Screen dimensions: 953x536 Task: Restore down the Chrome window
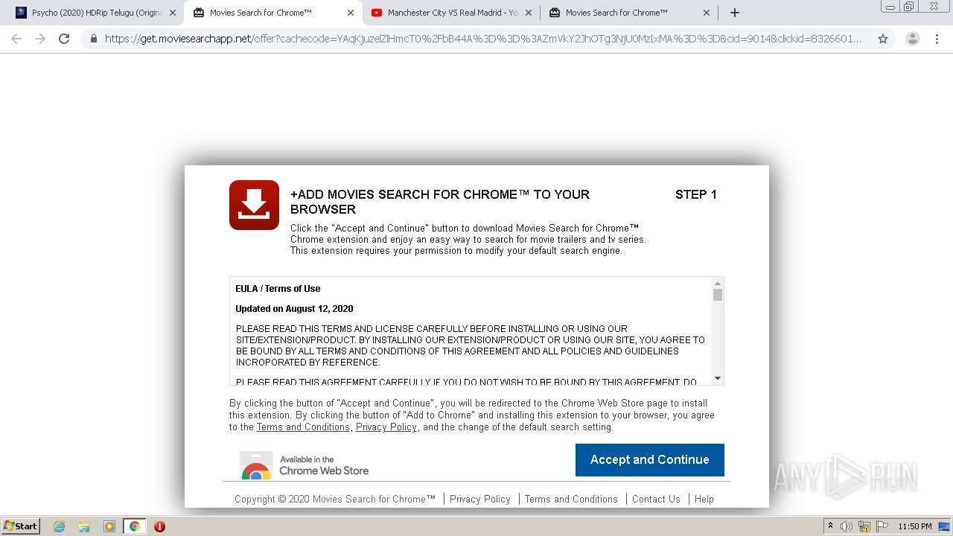[910, 6]
